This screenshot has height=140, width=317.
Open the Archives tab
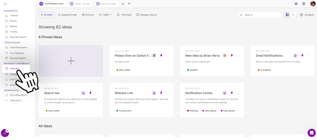coord(88,15)
